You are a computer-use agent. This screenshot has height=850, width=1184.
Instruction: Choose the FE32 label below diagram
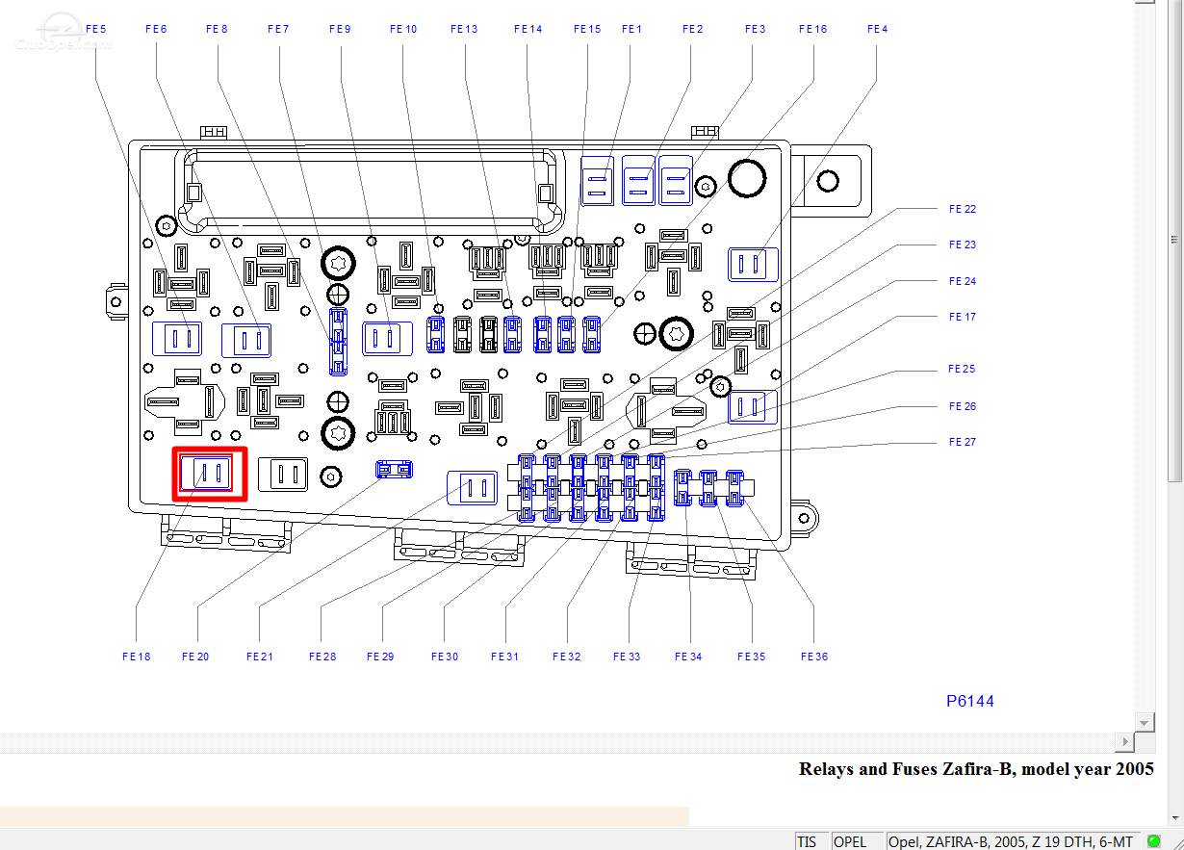coord(567,657)
